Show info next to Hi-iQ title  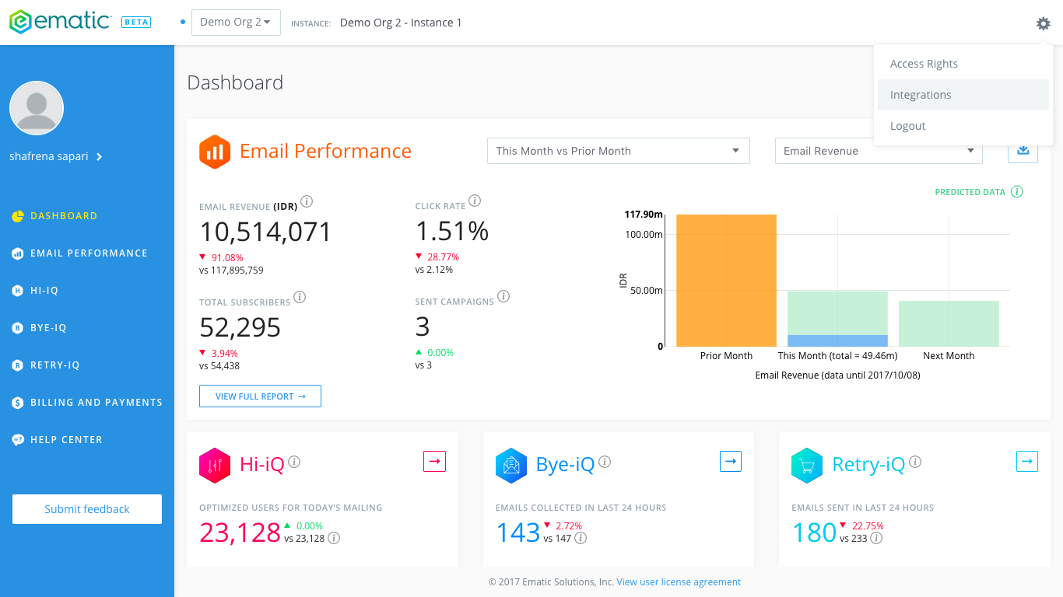click(294, 462)
